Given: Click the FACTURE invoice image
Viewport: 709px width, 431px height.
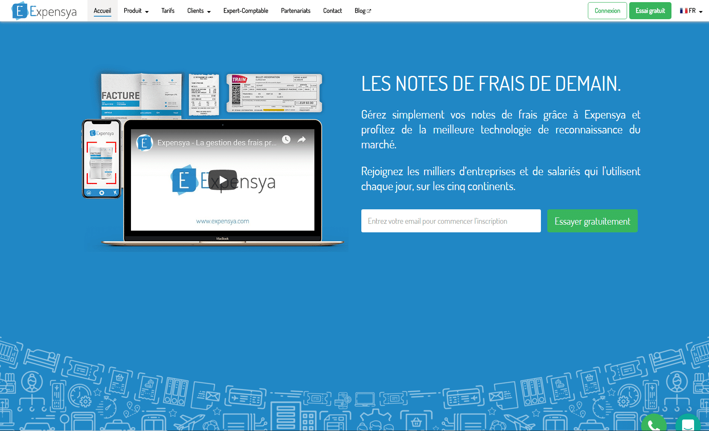Looking at the screenshot, I should 141,96.
